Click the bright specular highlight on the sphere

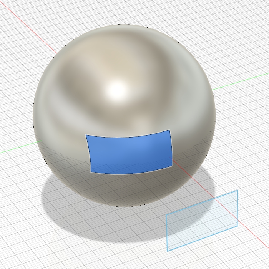(x=116, y=89)
